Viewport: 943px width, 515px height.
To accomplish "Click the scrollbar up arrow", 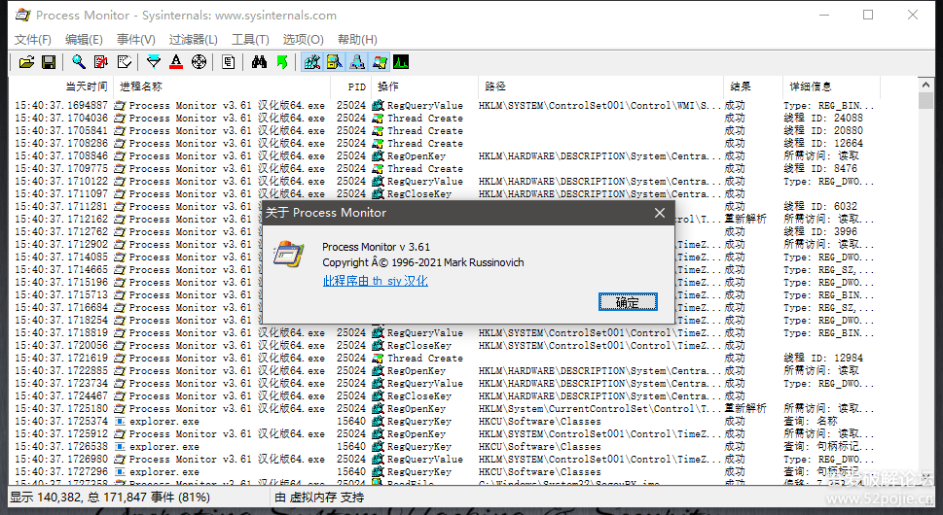I will 925,86.
